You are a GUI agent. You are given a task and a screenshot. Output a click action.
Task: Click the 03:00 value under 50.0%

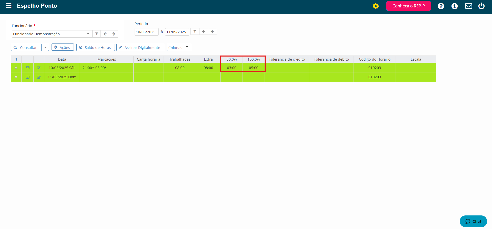pos(232,68)
